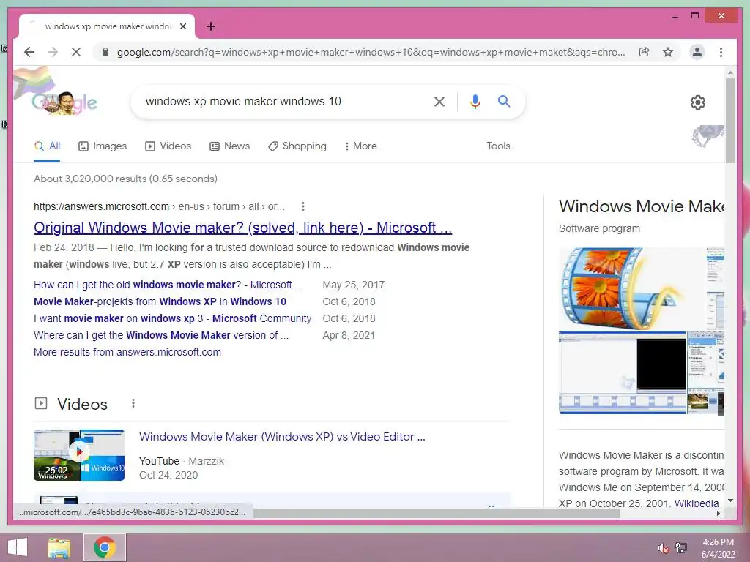Open More results from answers.microsoft.com
The width and height of the screenshot is (750, 562).
tap(127, 352)
